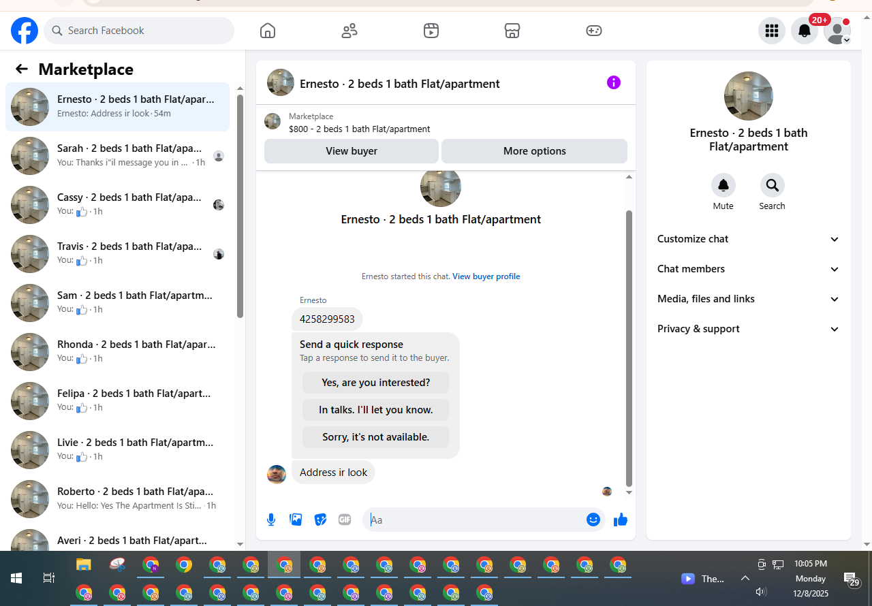Open the grid Menu icon
872x606 pixels.
tap(772, 31)
